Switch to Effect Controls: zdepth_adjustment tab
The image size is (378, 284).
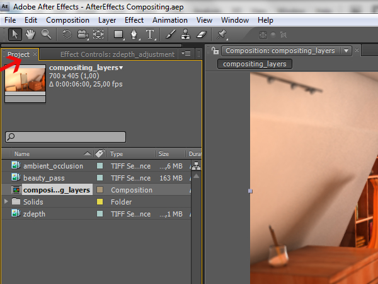tap(117, 54)
